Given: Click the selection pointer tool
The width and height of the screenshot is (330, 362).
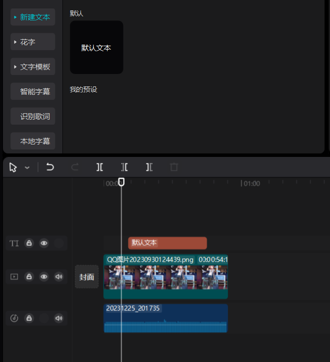Looking at the screenshot, I should tap(13, 167).
